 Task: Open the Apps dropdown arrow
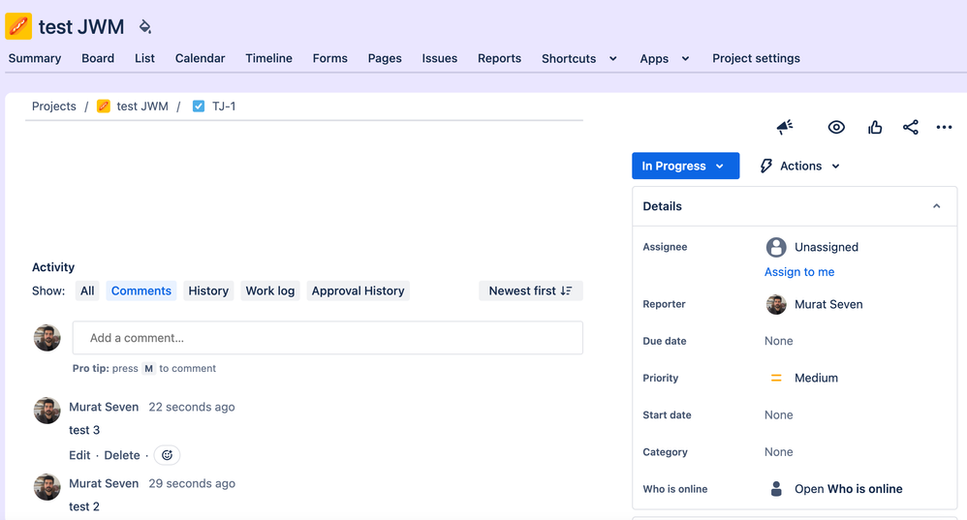[685, 58]
